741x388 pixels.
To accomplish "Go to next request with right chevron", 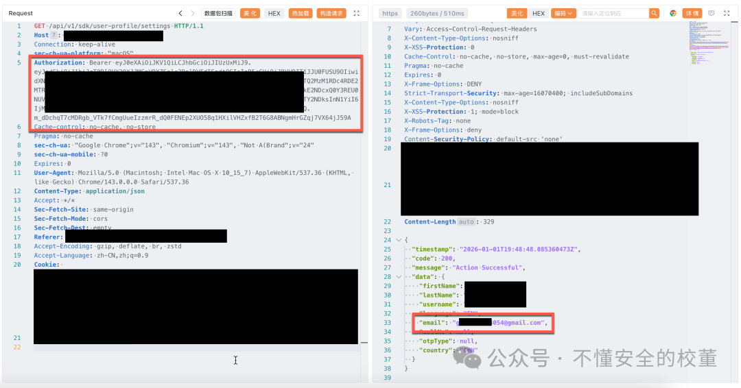I will coord(193,13).
